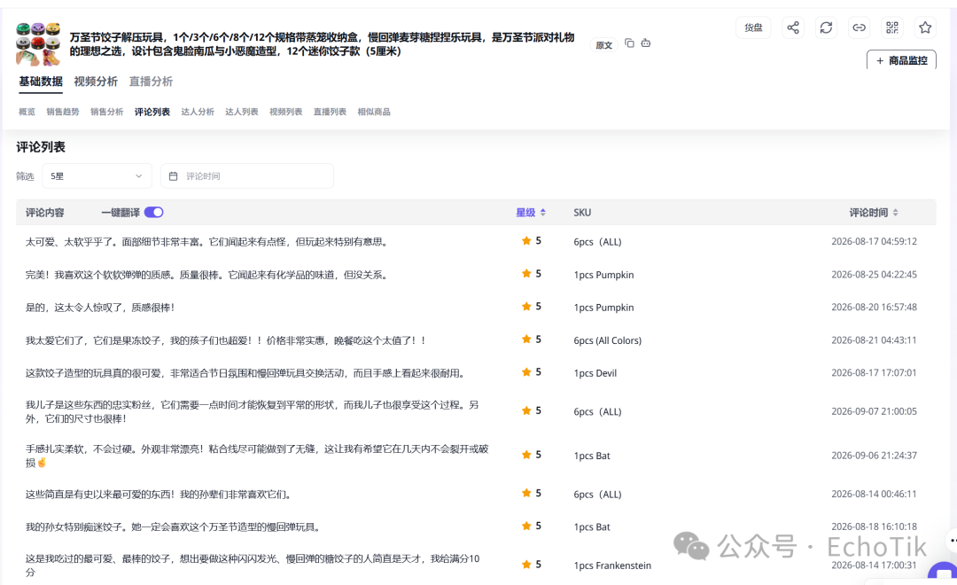Click the 商品监控 button
This screenshot has height=585, width=957.
pyautogui.click(x=901, y=60)
